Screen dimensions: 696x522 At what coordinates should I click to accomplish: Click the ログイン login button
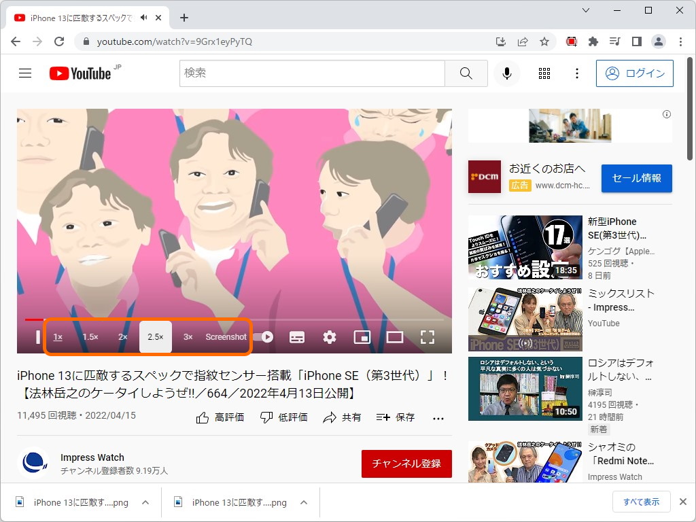tap(634, 73)
